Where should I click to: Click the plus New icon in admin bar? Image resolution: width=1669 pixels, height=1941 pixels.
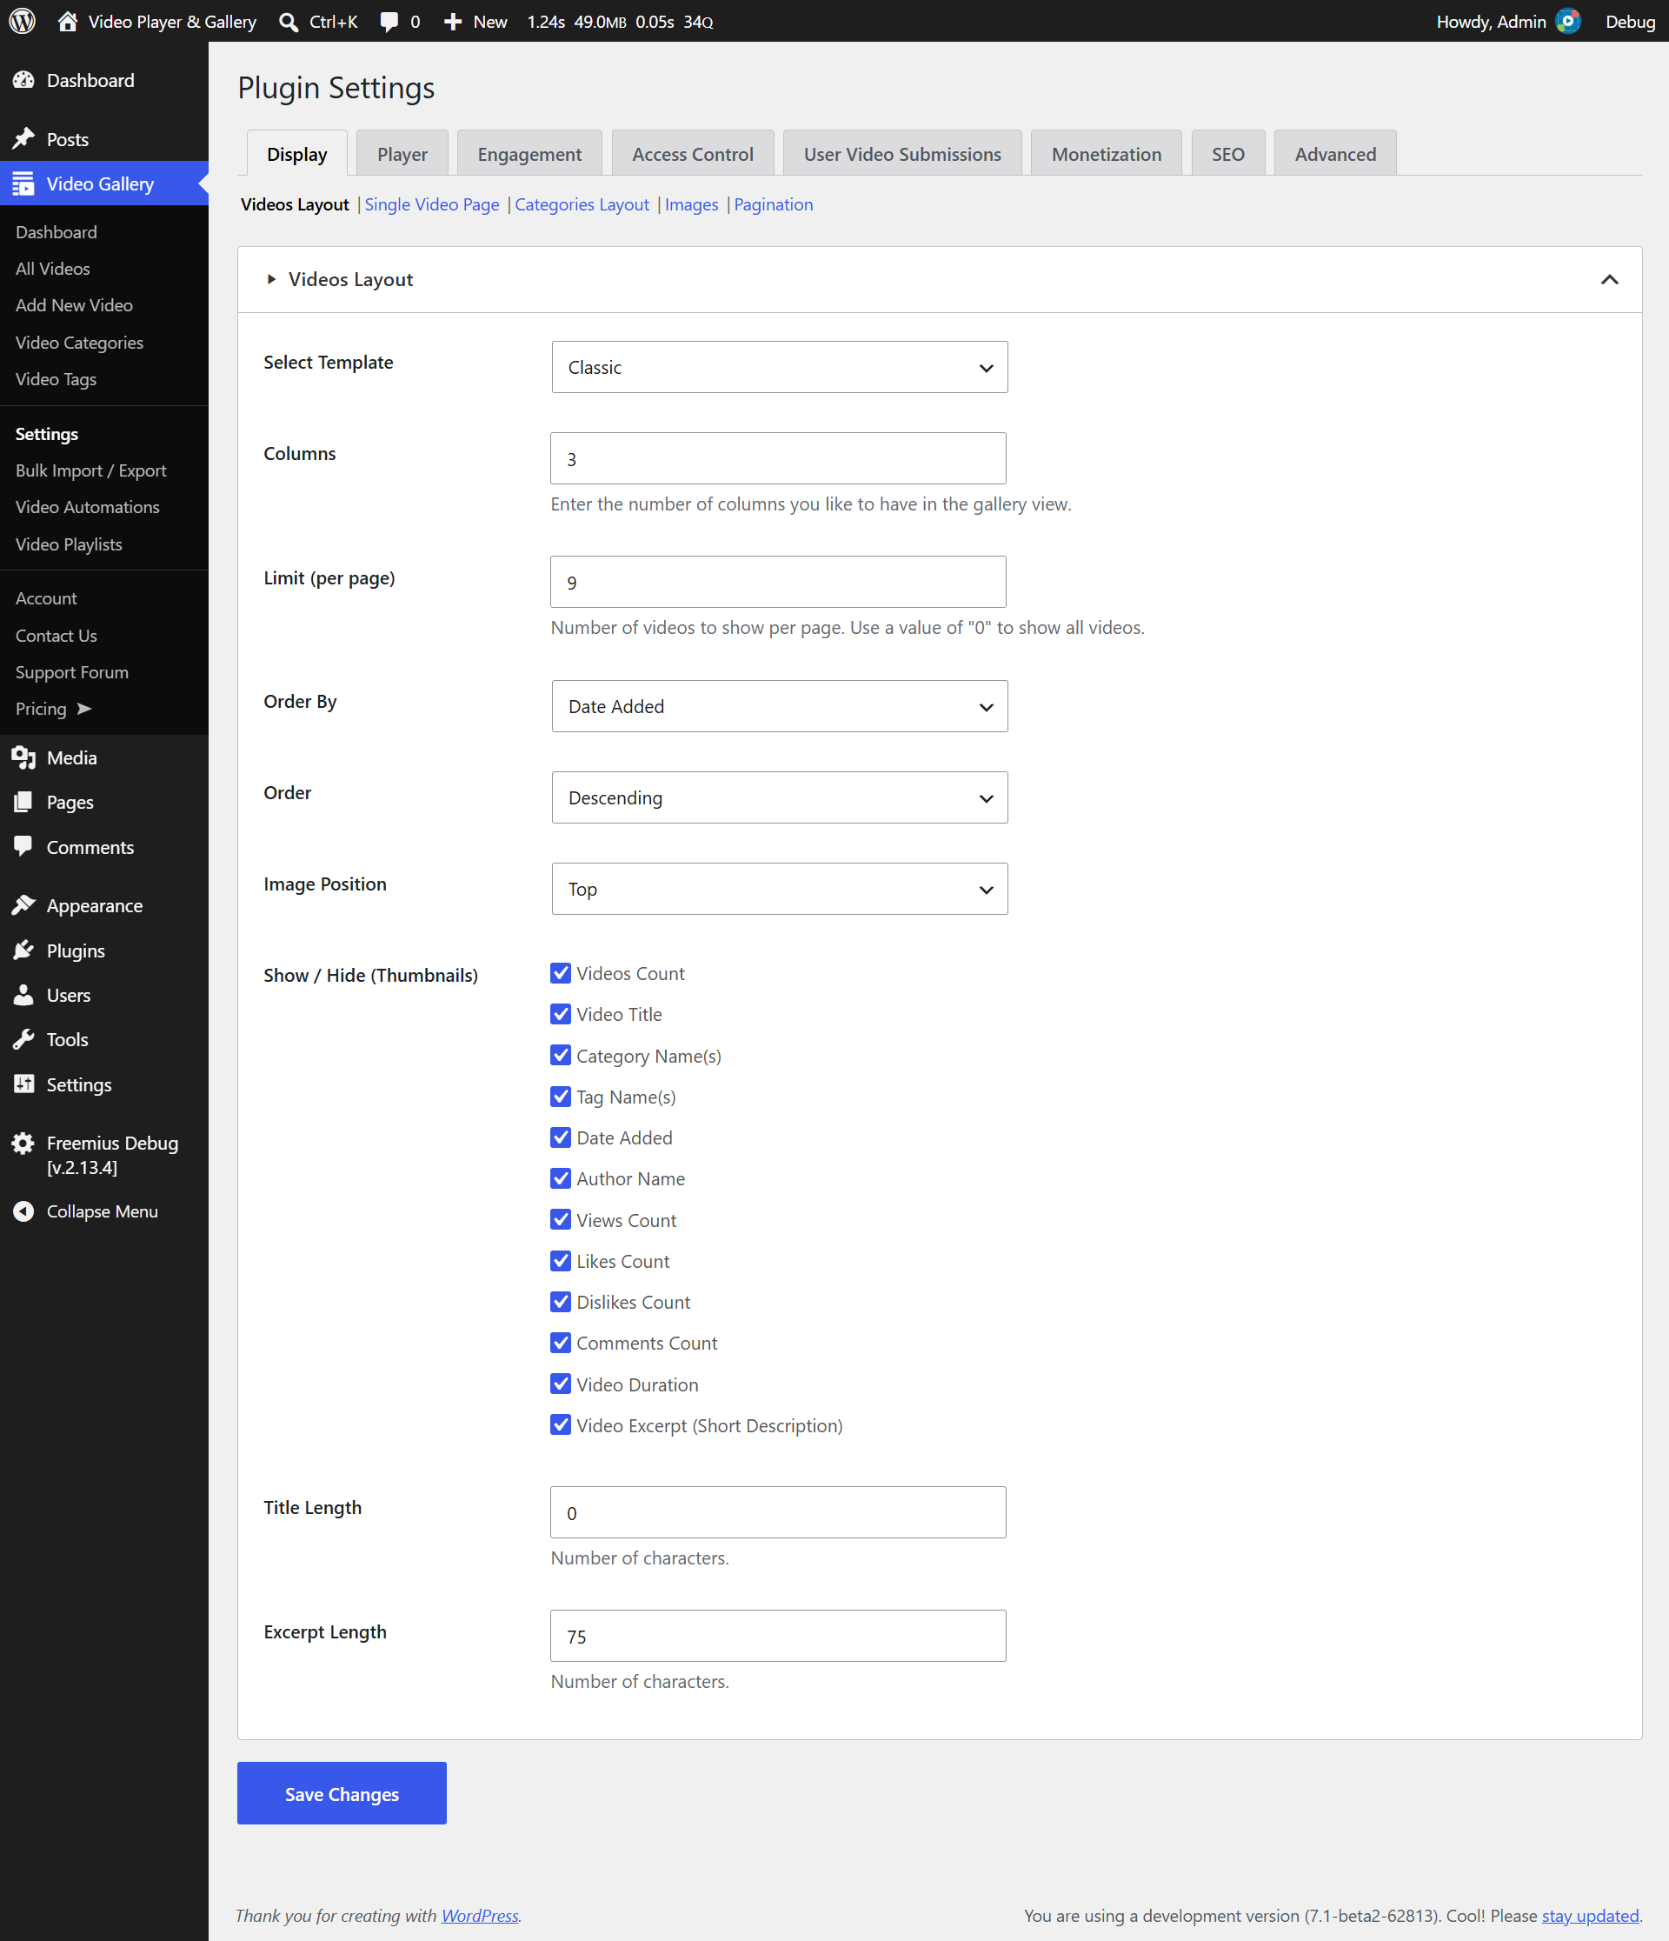(x=452, y=22)
